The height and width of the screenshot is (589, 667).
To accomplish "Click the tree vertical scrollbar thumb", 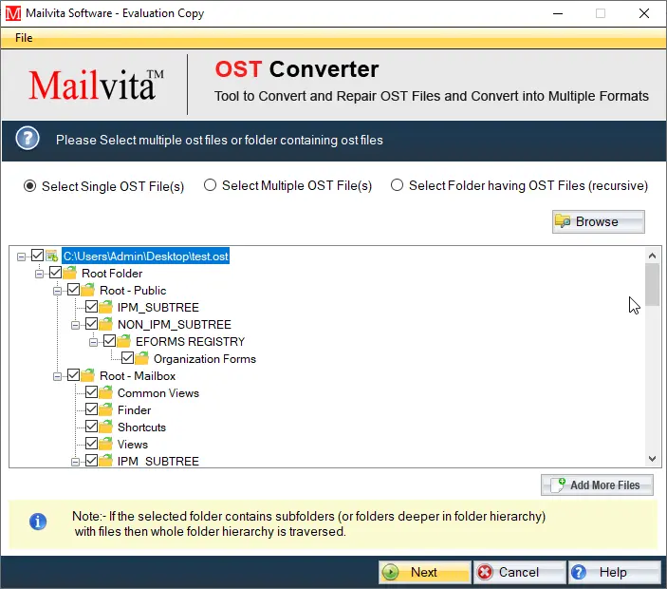I will pos(652,284).
